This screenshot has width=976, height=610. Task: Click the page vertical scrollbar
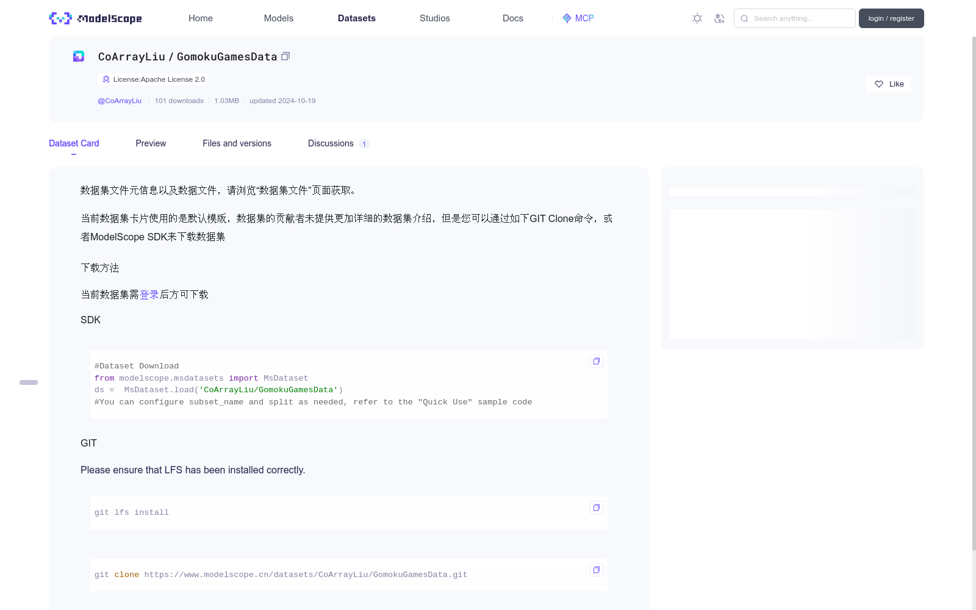(974, 293)
